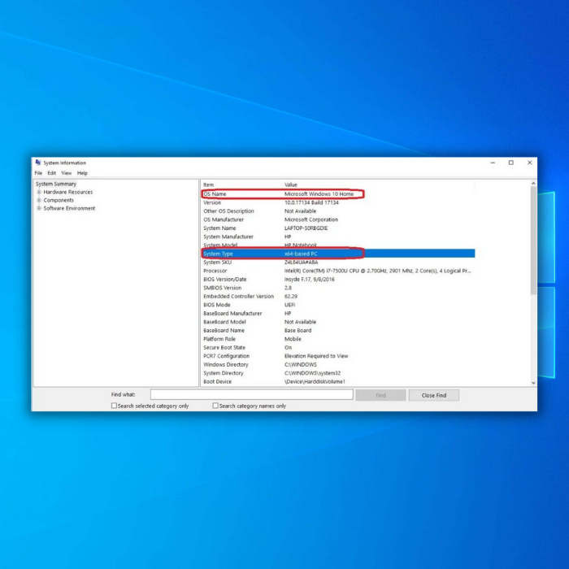Select the System Name row
Viewport: 569px width, 569px height.
338,228
